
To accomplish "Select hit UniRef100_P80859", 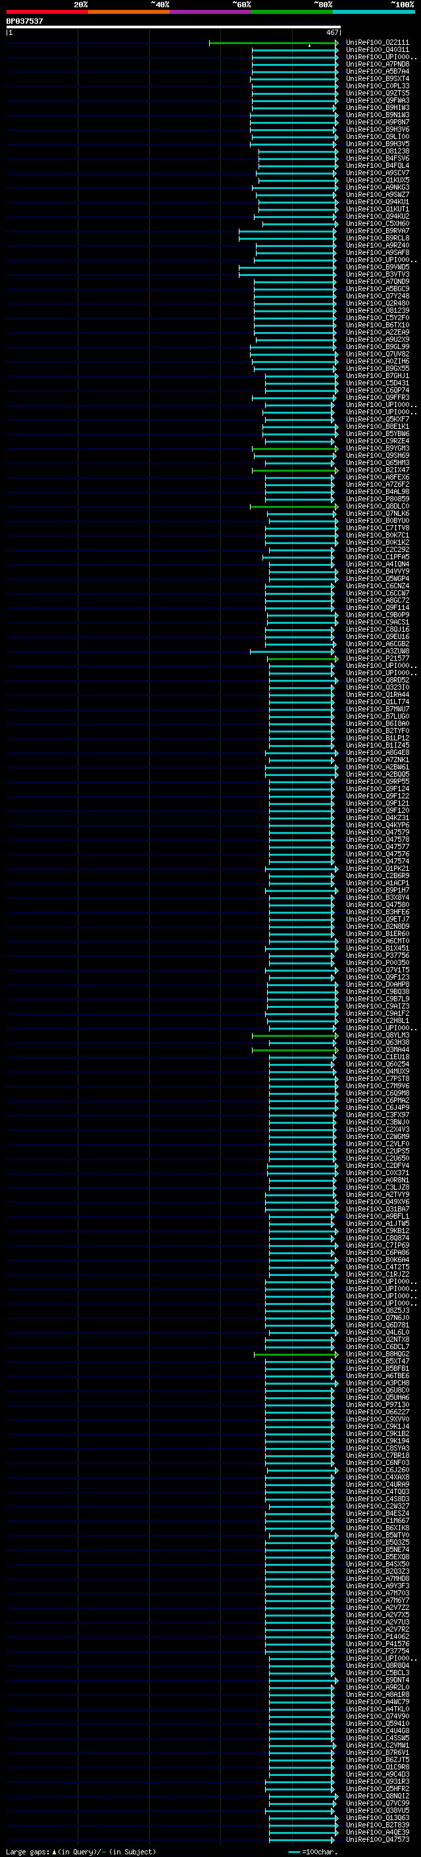I will [378, 499].
